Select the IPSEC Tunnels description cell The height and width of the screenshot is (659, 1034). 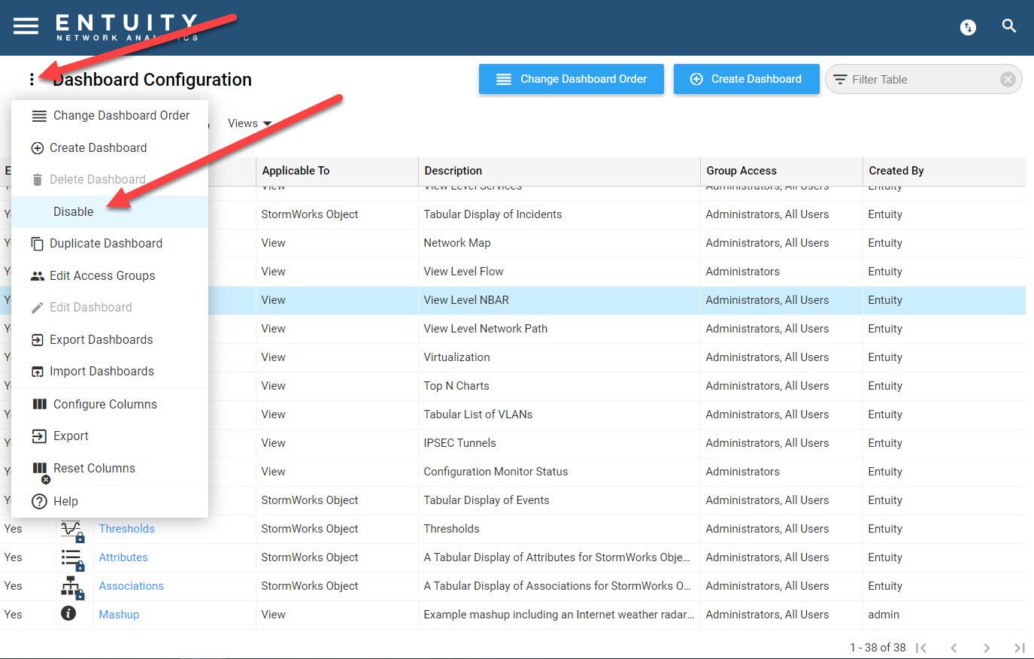tap(559, 443)
